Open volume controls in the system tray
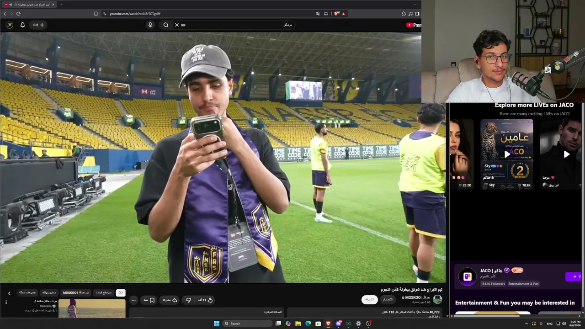Image resolution: width=585 pixels, height=329 pixels. pyautogui.click(x=564, y=324)
